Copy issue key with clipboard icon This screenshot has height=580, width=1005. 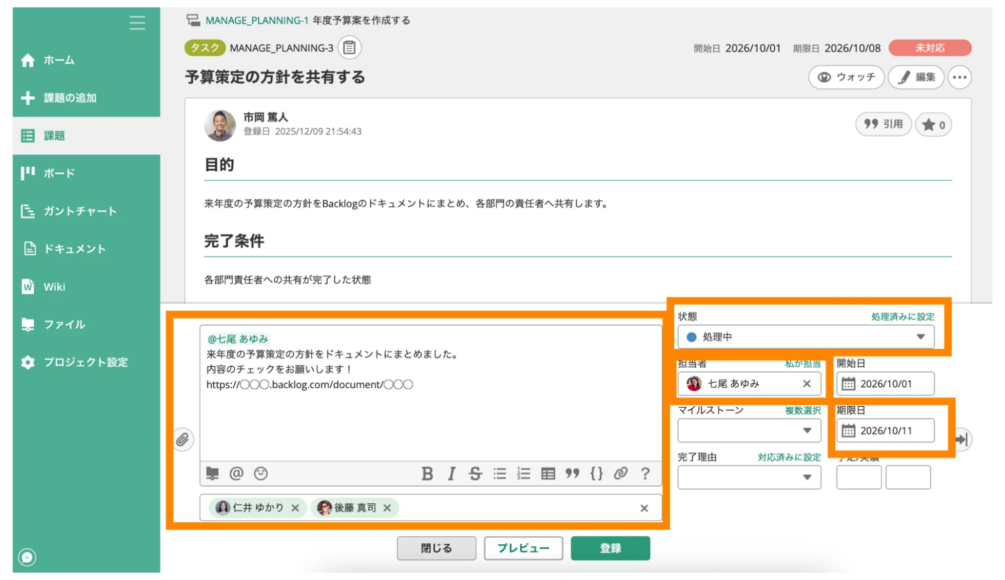349,48
